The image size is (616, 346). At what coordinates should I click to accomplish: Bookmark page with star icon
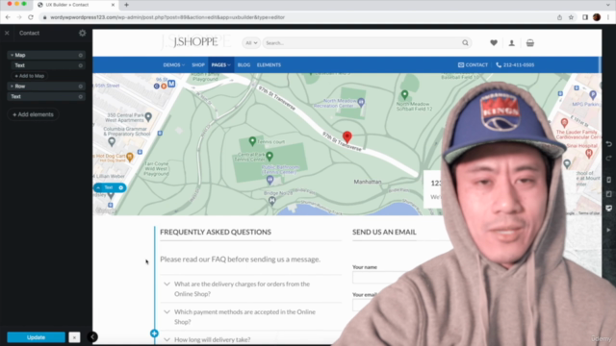[571, 17]
